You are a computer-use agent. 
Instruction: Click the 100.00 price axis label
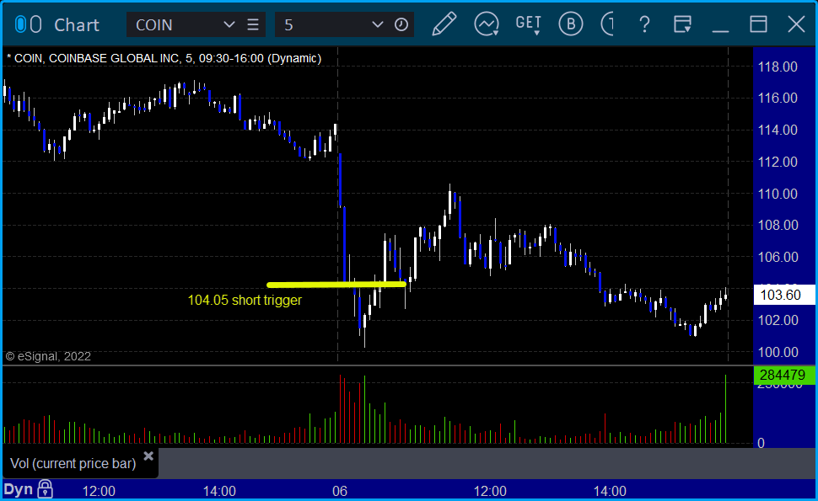tap(778, 352)
